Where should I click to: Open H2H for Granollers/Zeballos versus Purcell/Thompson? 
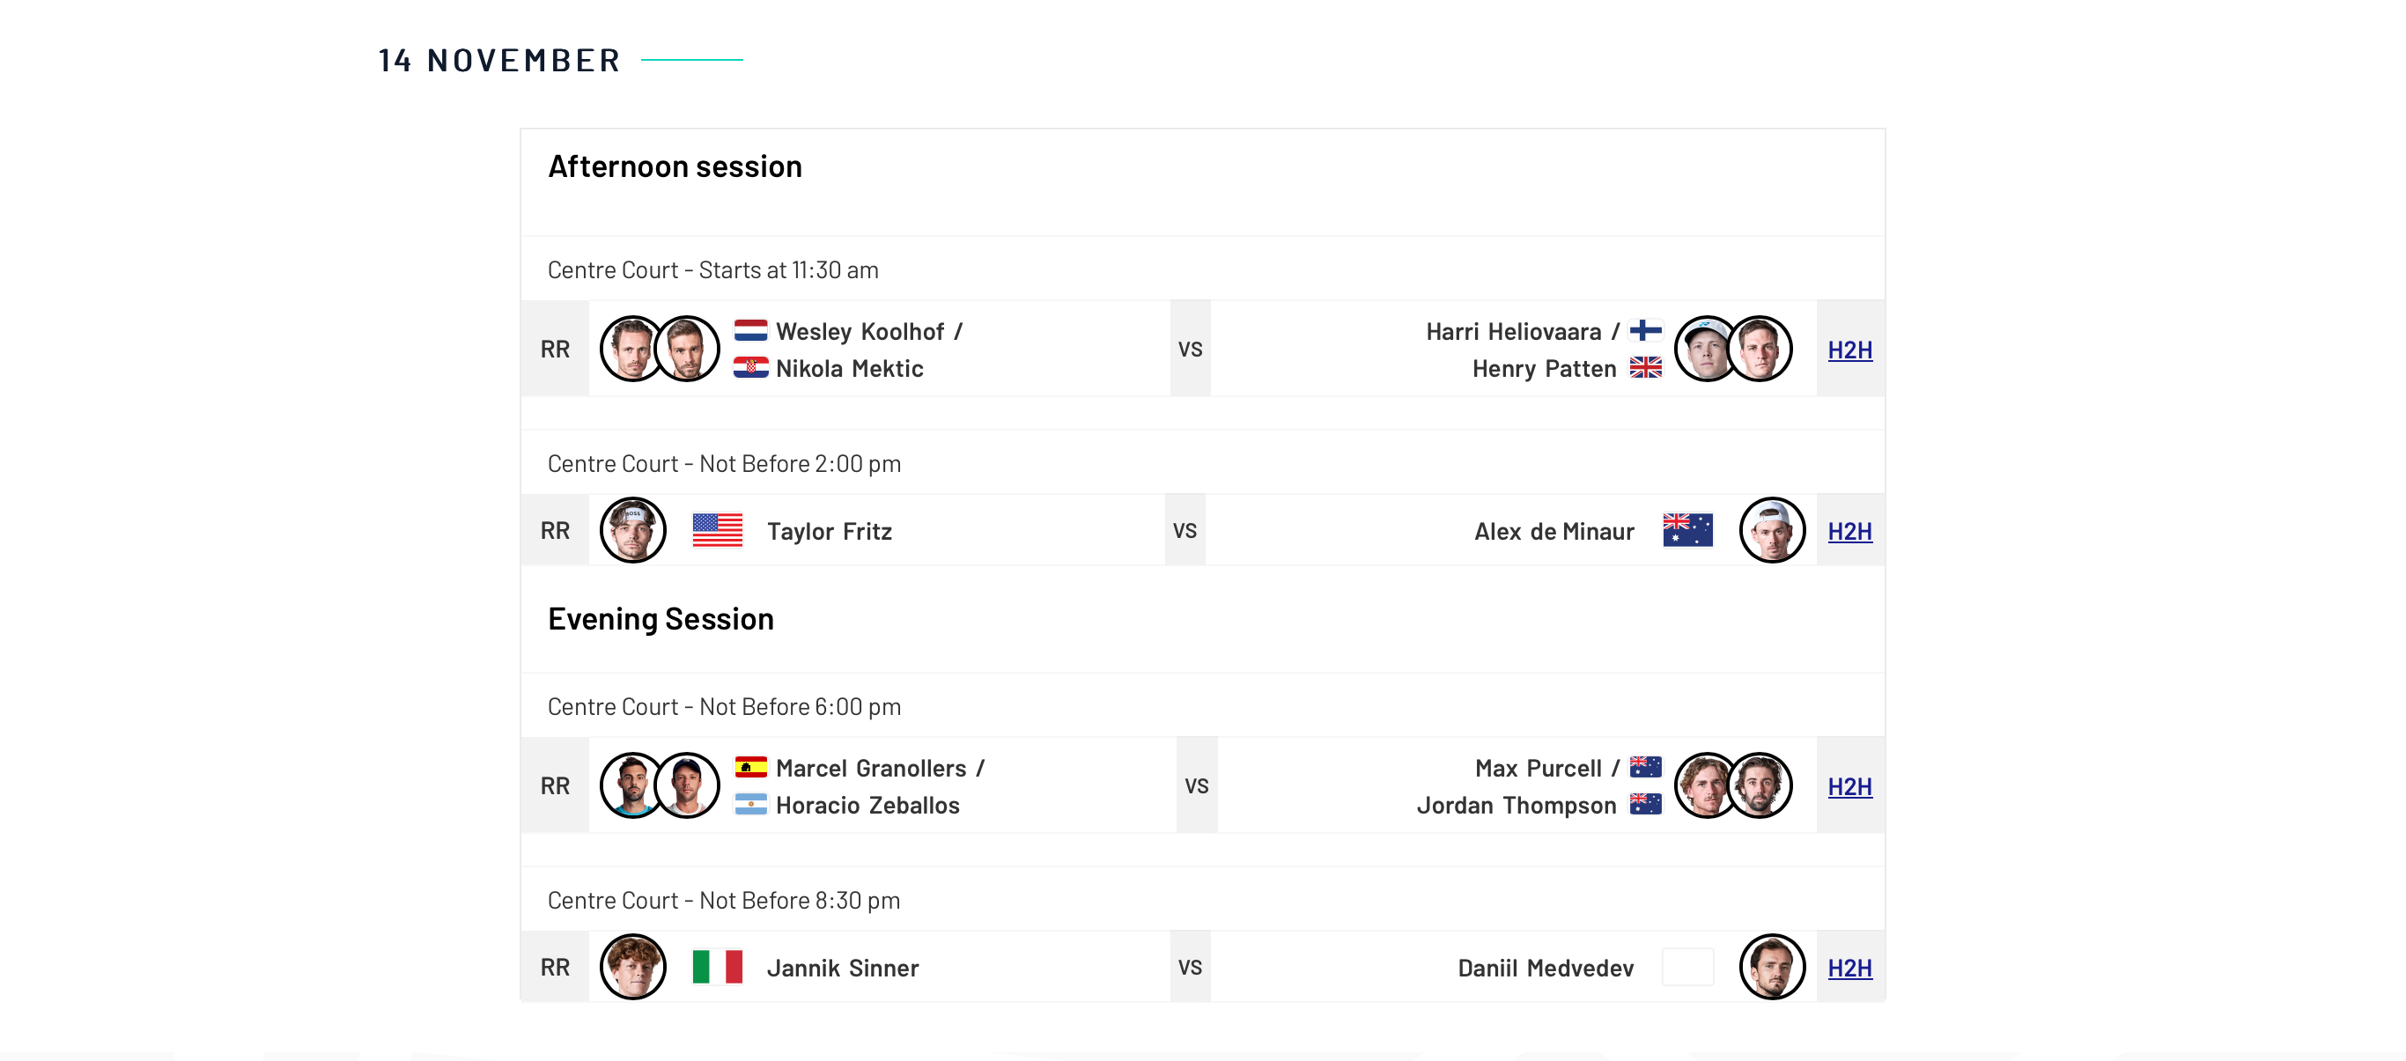[x=1849, y=786]
